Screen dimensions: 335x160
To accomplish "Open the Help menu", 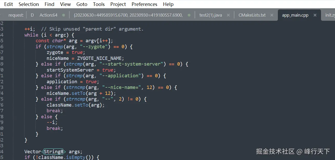I will point(168,4).
